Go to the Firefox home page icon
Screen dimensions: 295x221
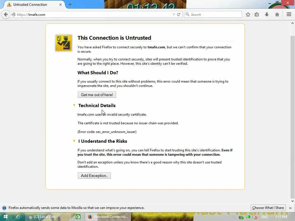pyautogui.click(x=277, y=14)
